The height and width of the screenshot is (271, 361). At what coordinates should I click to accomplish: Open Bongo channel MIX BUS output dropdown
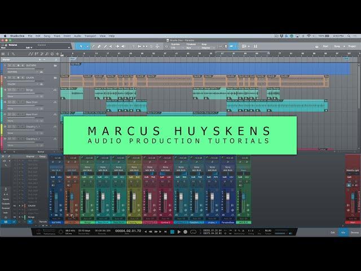[87, 171]
